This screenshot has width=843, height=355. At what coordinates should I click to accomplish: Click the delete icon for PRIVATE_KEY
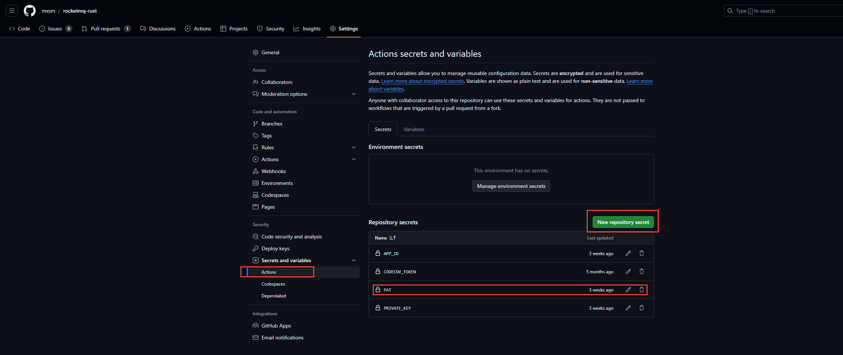(642, 308)
